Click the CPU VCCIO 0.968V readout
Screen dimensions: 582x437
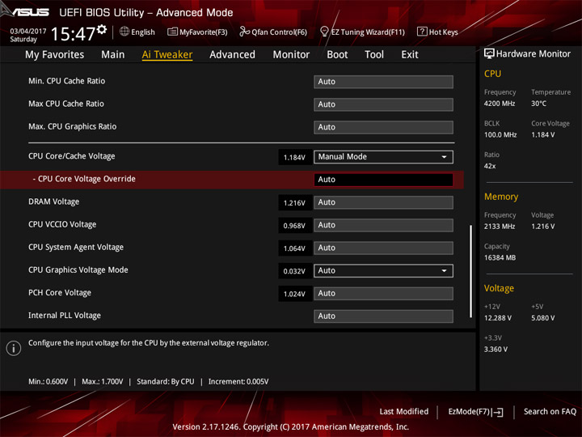coord(294,226)
